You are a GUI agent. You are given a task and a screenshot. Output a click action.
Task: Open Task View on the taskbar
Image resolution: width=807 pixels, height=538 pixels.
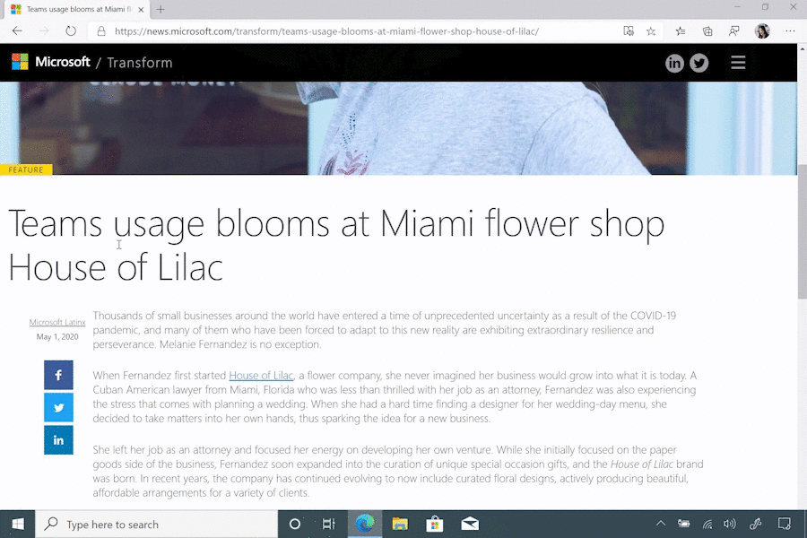click(328, 524)
